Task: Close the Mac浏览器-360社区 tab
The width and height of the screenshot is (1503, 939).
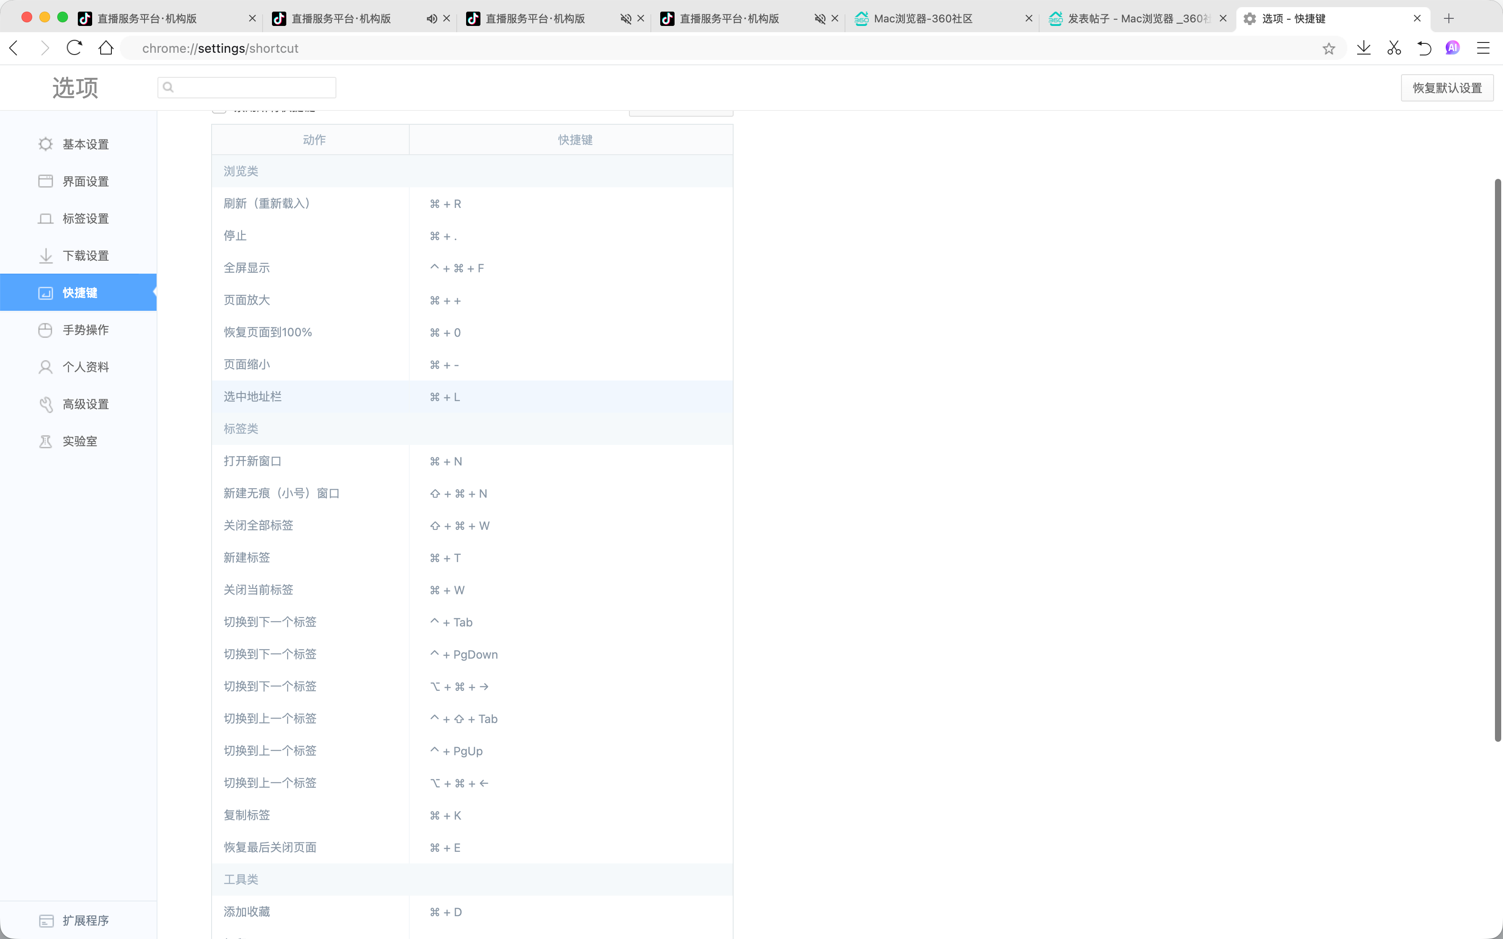Action: coord(1028,19)
